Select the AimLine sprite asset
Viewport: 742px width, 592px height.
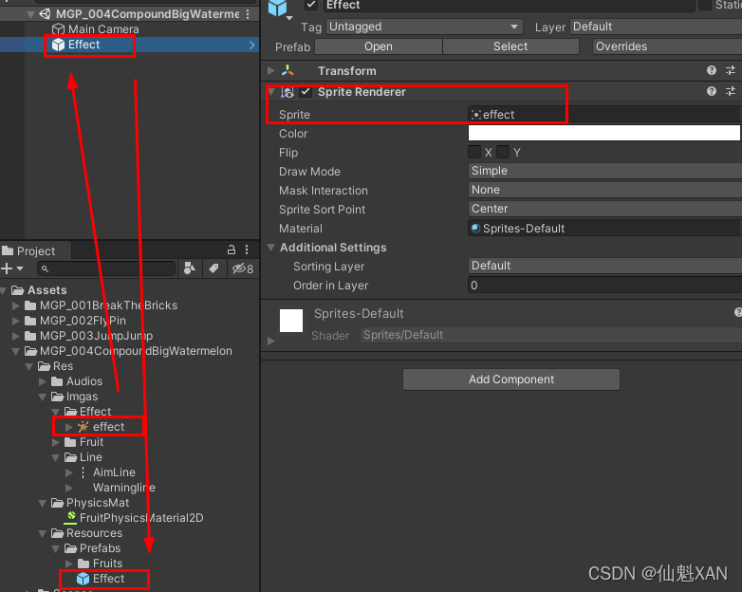(114, 472)
